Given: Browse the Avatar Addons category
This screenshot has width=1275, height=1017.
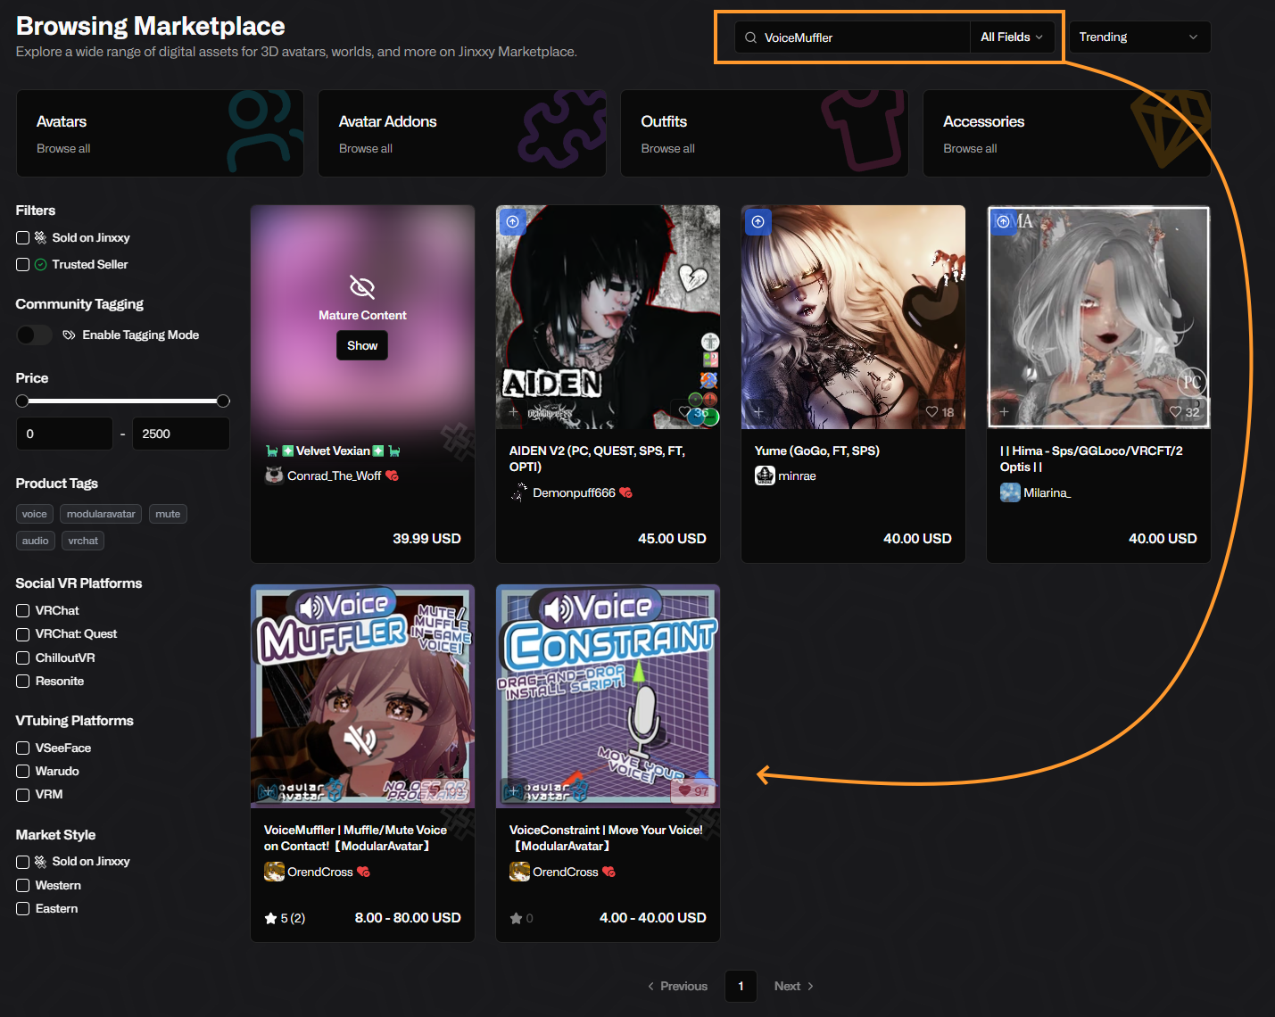Looking at the screenshot, I should (462, 133).
